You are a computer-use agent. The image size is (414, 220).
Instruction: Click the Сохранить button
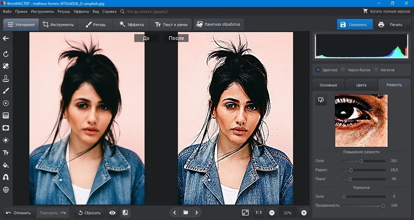pyautogui.click(x=354, y=25)
